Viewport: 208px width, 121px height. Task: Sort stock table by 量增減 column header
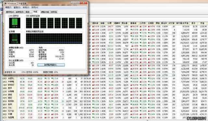point(133,23)
